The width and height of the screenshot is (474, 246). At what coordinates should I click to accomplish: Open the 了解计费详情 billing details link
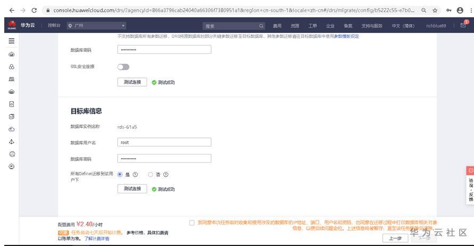(x=97, y=239)
